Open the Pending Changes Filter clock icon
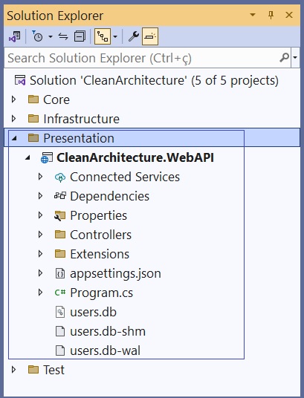The height and width of the screenshot is (398, 304). (37, 36)
